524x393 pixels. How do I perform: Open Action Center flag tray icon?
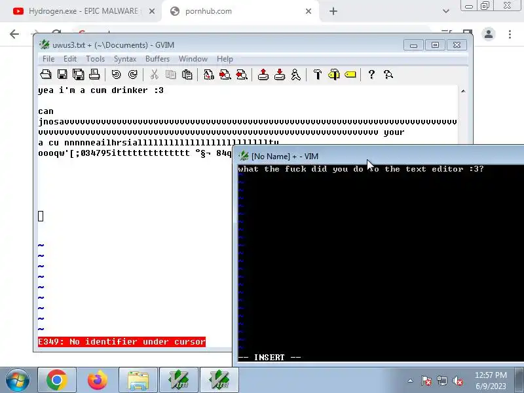426,381
